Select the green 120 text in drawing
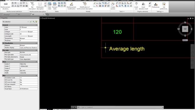 tap(117, 32)
